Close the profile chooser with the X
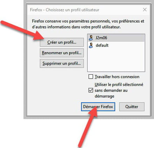Viewport: 154px width, 148px height. coord(145,9)
